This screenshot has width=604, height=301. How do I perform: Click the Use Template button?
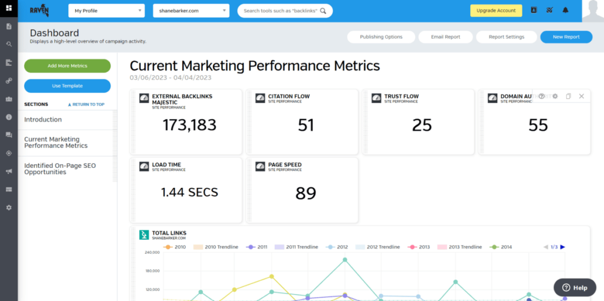pos(67,86)
